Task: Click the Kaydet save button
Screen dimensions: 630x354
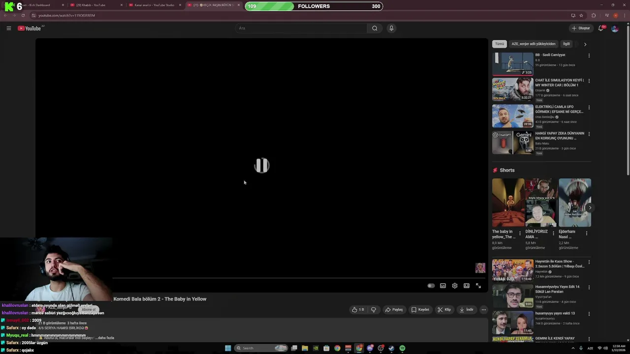Action: tap(420, 310)
